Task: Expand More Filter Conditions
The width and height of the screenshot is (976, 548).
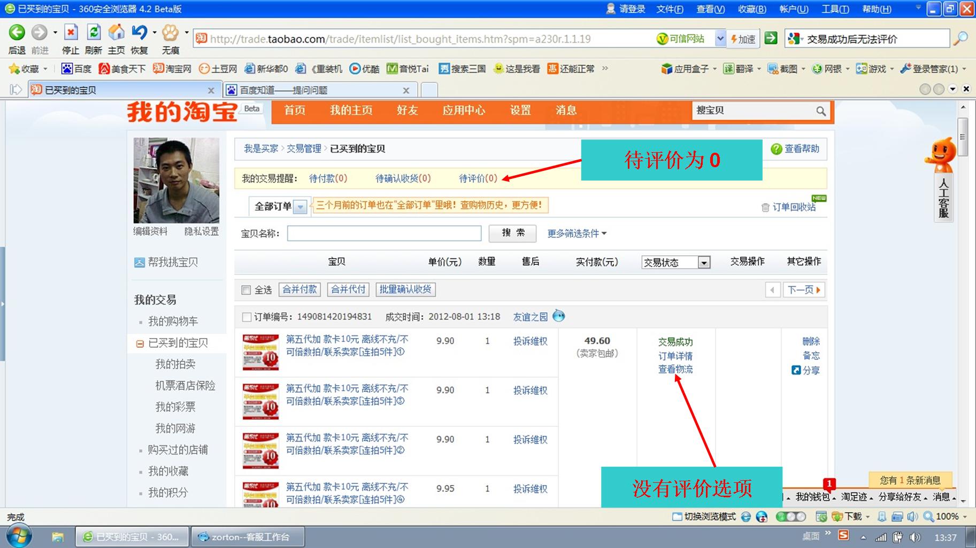Action: pyautogui.click(x=577, y=233)
